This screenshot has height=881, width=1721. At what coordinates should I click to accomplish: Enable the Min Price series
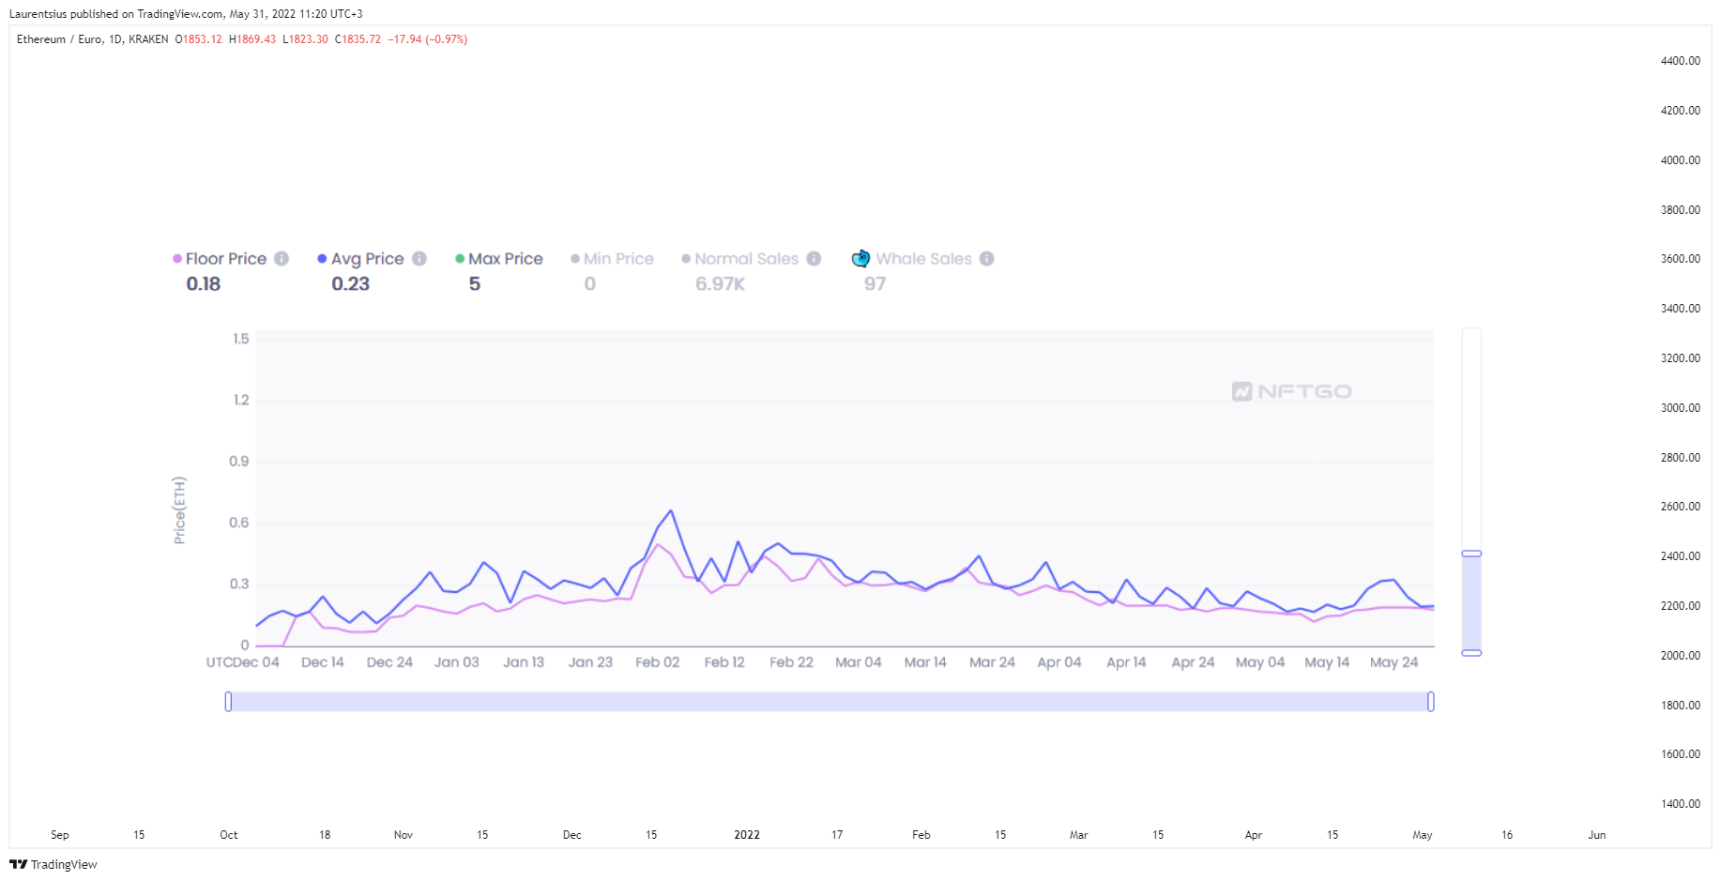point(612,259)
